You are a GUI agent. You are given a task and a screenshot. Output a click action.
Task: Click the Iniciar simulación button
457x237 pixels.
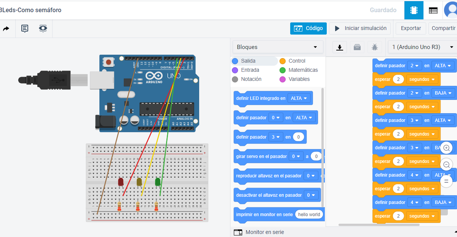tap(360, 28)
